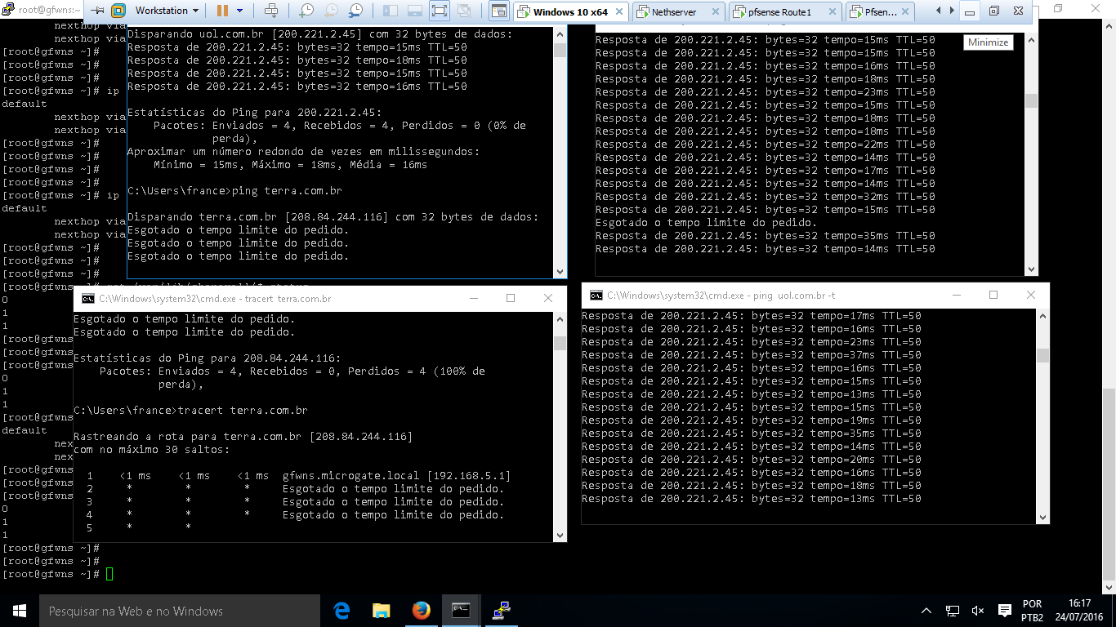Open File Explorer from the taskbar
This screenshot has height=627, width=1116.
(382, 611)
